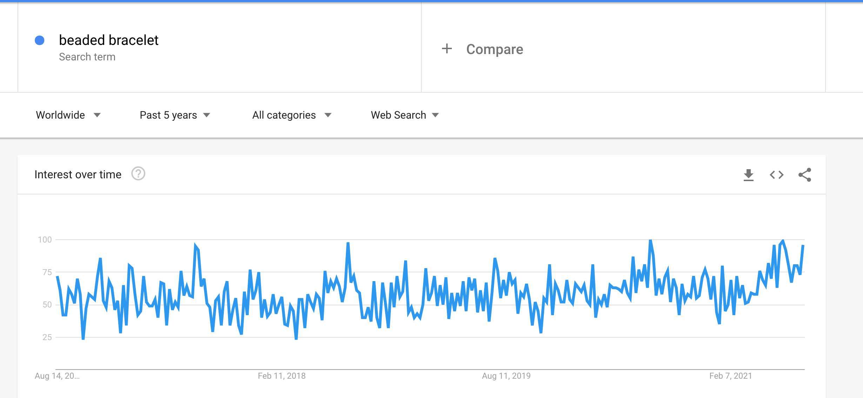863x398 pixels.
Task: Click the Search term subtitle label
Action: [87, 57]
